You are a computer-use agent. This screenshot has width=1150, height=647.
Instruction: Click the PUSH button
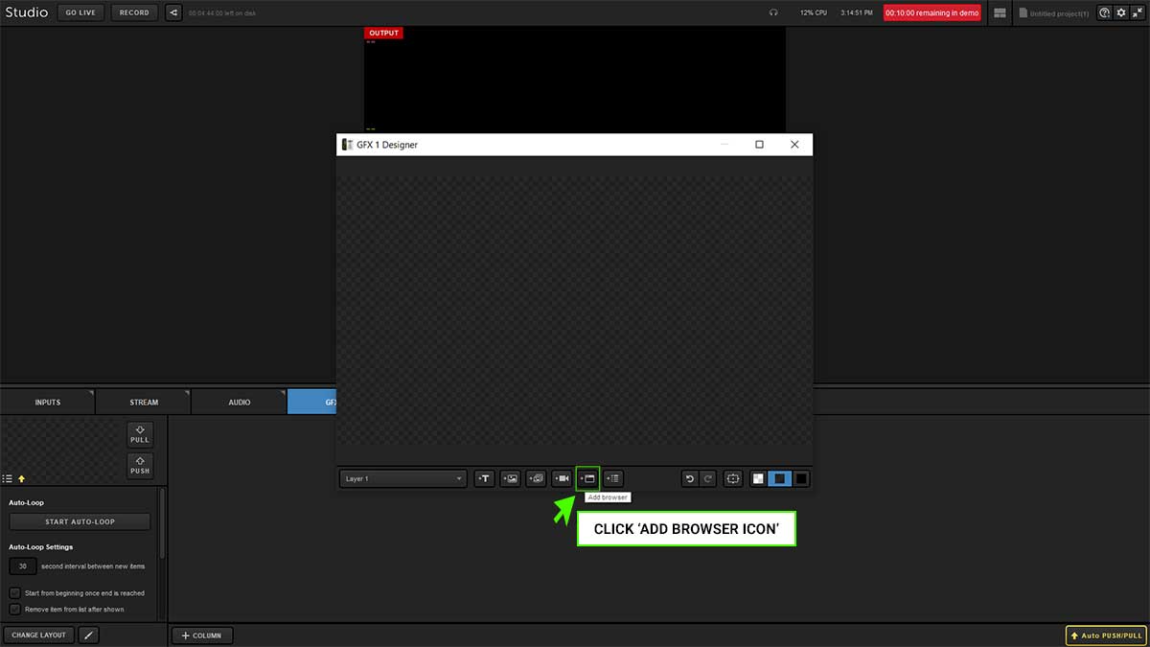(x=140, y=466)
